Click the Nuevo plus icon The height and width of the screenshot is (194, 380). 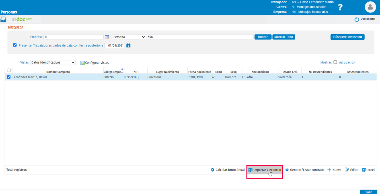point(329,170)
